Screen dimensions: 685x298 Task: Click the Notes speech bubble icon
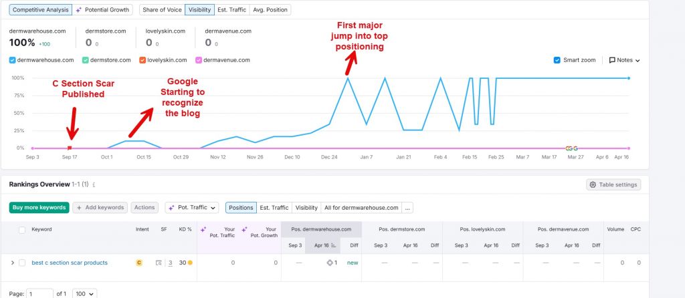(612, 60)
